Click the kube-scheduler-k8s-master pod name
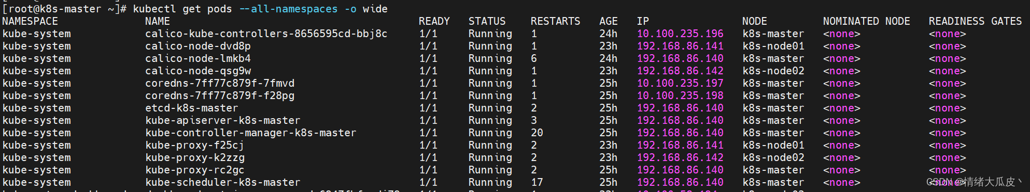This screenshot has height=192, width=1030. (x=222, y=183)
